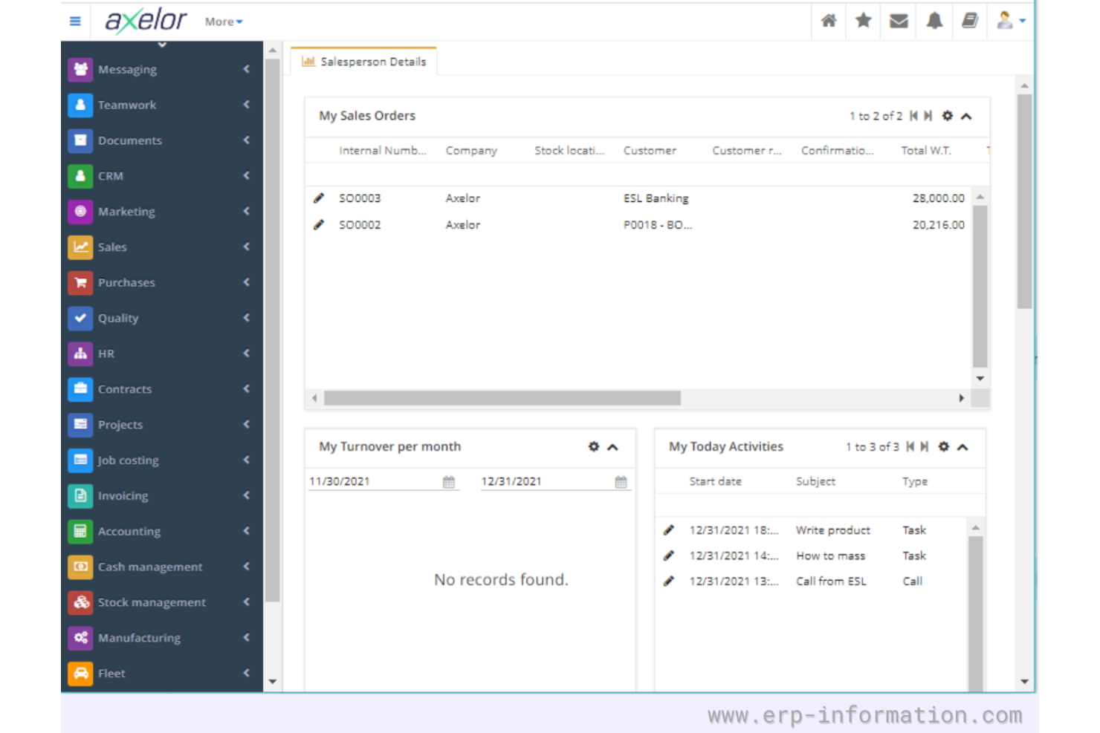The height and width of the screenshot is (733, 1100).
Task: Click the Purchases cart icon
Action: pos(80,282)
